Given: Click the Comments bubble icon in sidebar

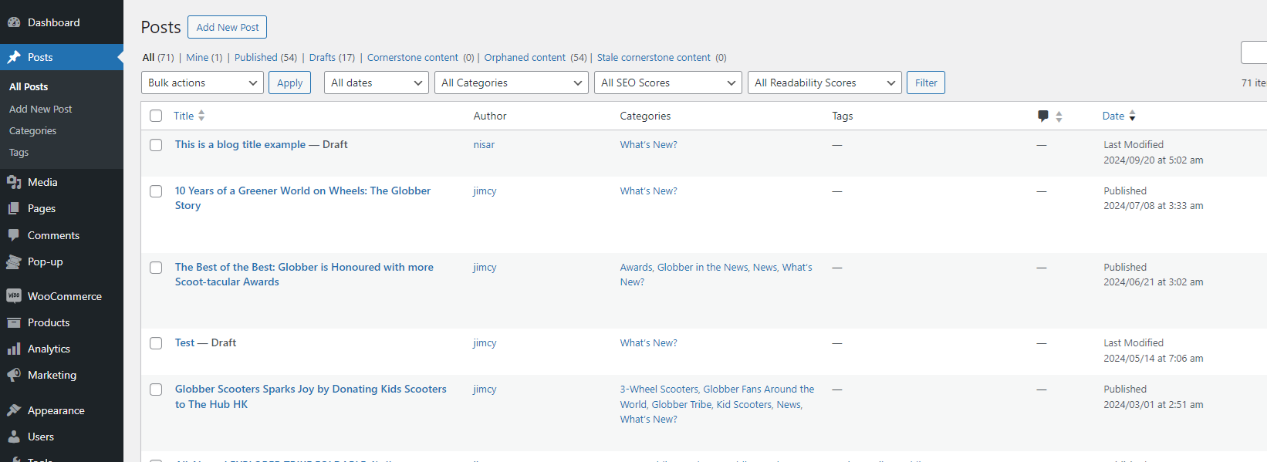Looking at the screenshot, I should [x=14, y=235].
